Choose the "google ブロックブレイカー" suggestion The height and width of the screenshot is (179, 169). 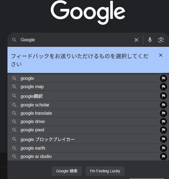click(x=84, y=139)
